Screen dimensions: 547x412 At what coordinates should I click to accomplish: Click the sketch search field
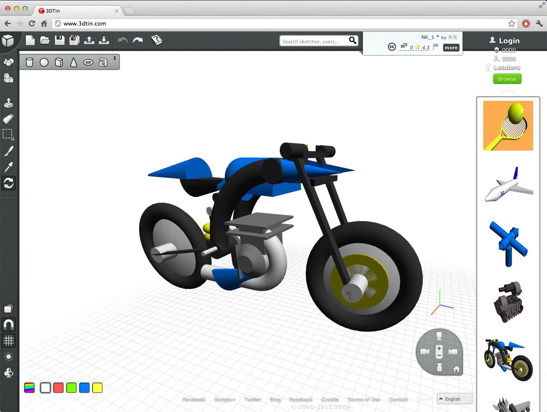314,41
